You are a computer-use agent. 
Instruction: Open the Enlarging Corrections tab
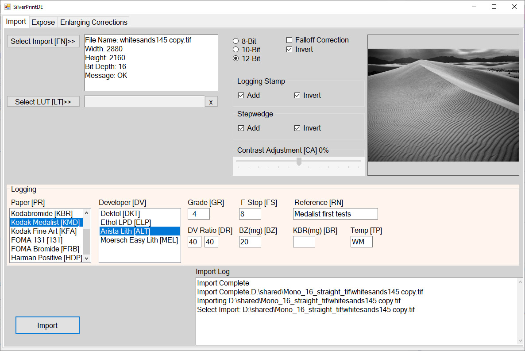tap(94, 22)
